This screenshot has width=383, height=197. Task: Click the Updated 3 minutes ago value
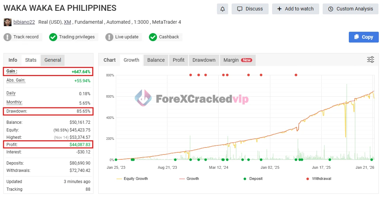coord(77,182)
